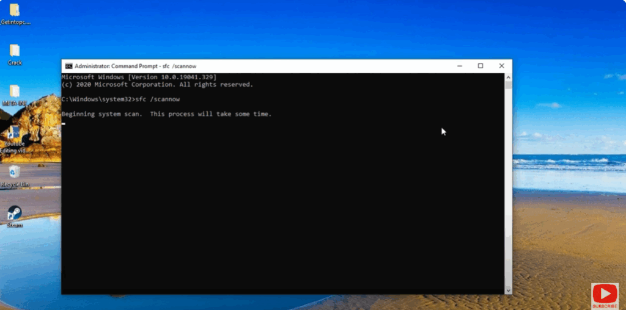Click the scrollbar down arrow in Command Prompt
This screenshot has width=626, height=310.
click(x=508, y=290)
